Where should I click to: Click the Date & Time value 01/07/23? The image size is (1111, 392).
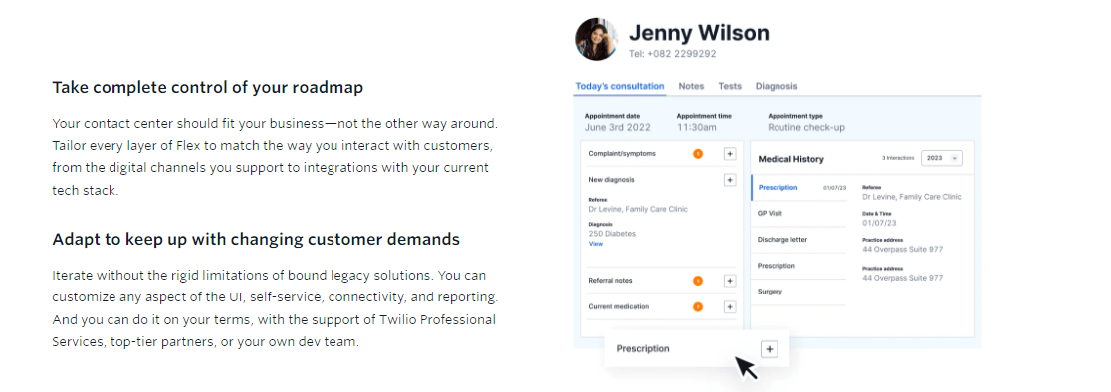[879, 222]
